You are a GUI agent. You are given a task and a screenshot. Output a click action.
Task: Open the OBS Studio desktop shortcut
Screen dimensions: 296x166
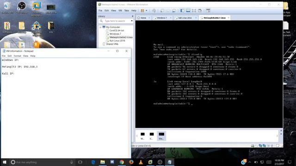coord(22,7)
